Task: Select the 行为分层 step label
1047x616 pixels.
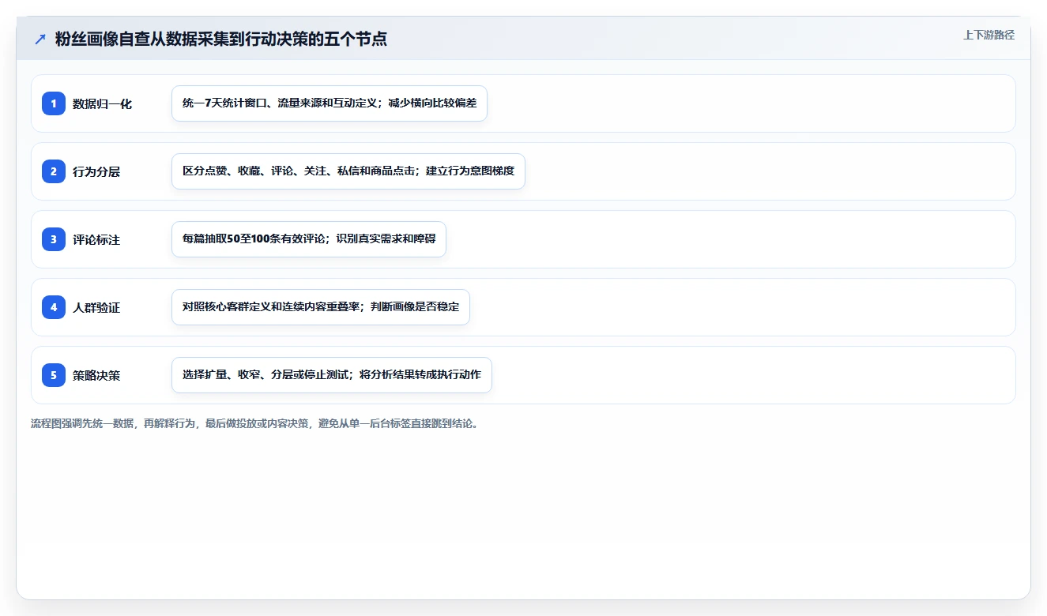Action: [x=96, y=171]
